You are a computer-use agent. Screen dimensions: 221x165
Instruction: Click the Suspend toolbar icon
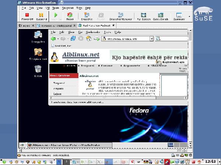pyautogui.click(x=41, y=16)
